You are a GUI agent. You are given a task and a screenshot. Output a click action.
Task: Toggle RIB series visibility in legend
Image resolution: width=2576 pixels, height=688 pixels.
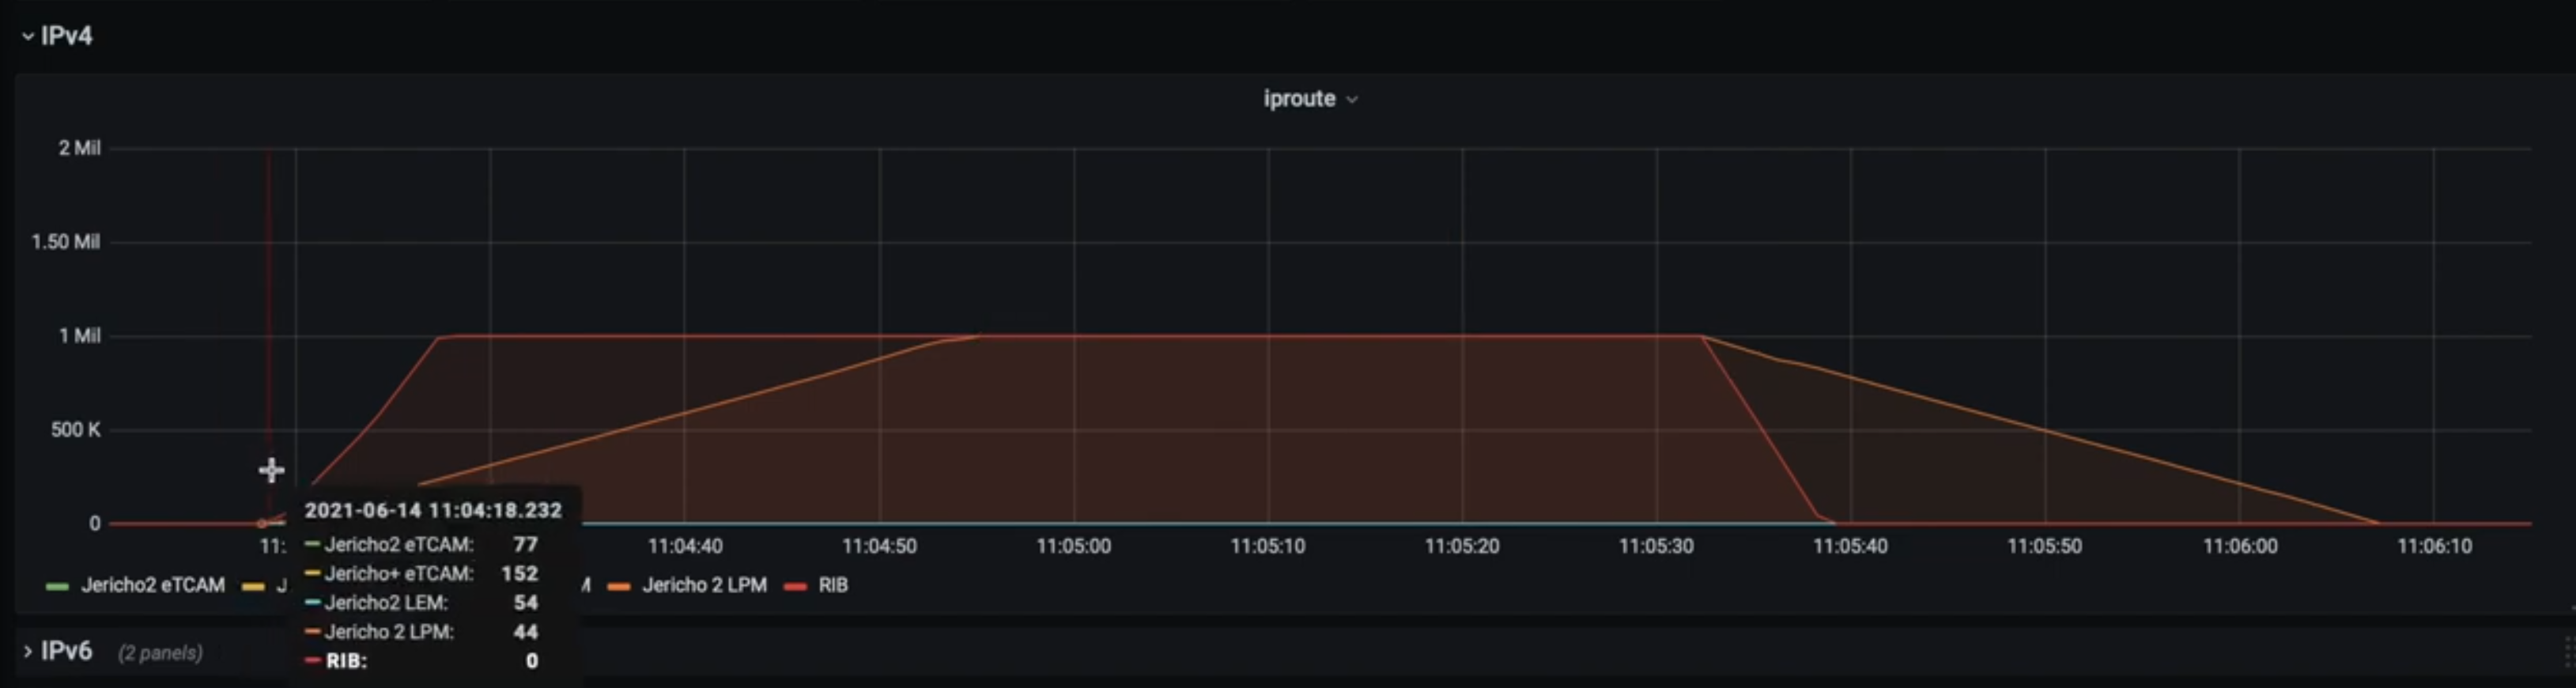[832, 585]
